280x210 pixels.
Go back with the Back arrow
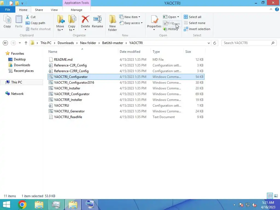pyautogui.click(x=5, y=43)
